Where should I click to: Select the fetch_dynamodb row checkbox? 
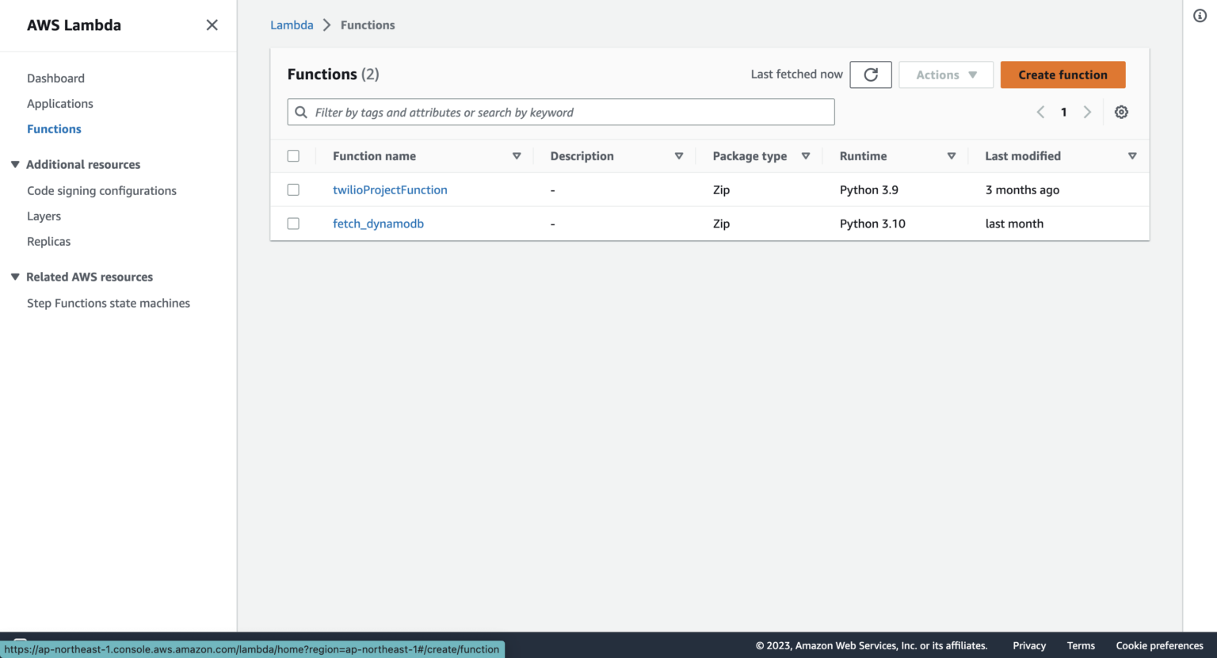tap(293, 223)
